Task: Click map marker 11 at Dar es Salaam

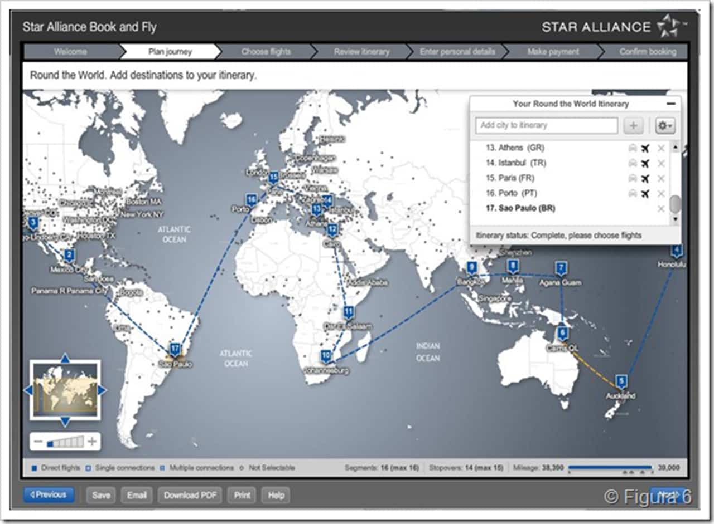Action: click(349, 312)
